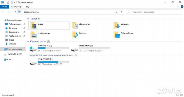Image resolution: width=184 pixels, height=97 pixels.
Task: Go forward with the right arrow
Action: (x=8, y=12)
